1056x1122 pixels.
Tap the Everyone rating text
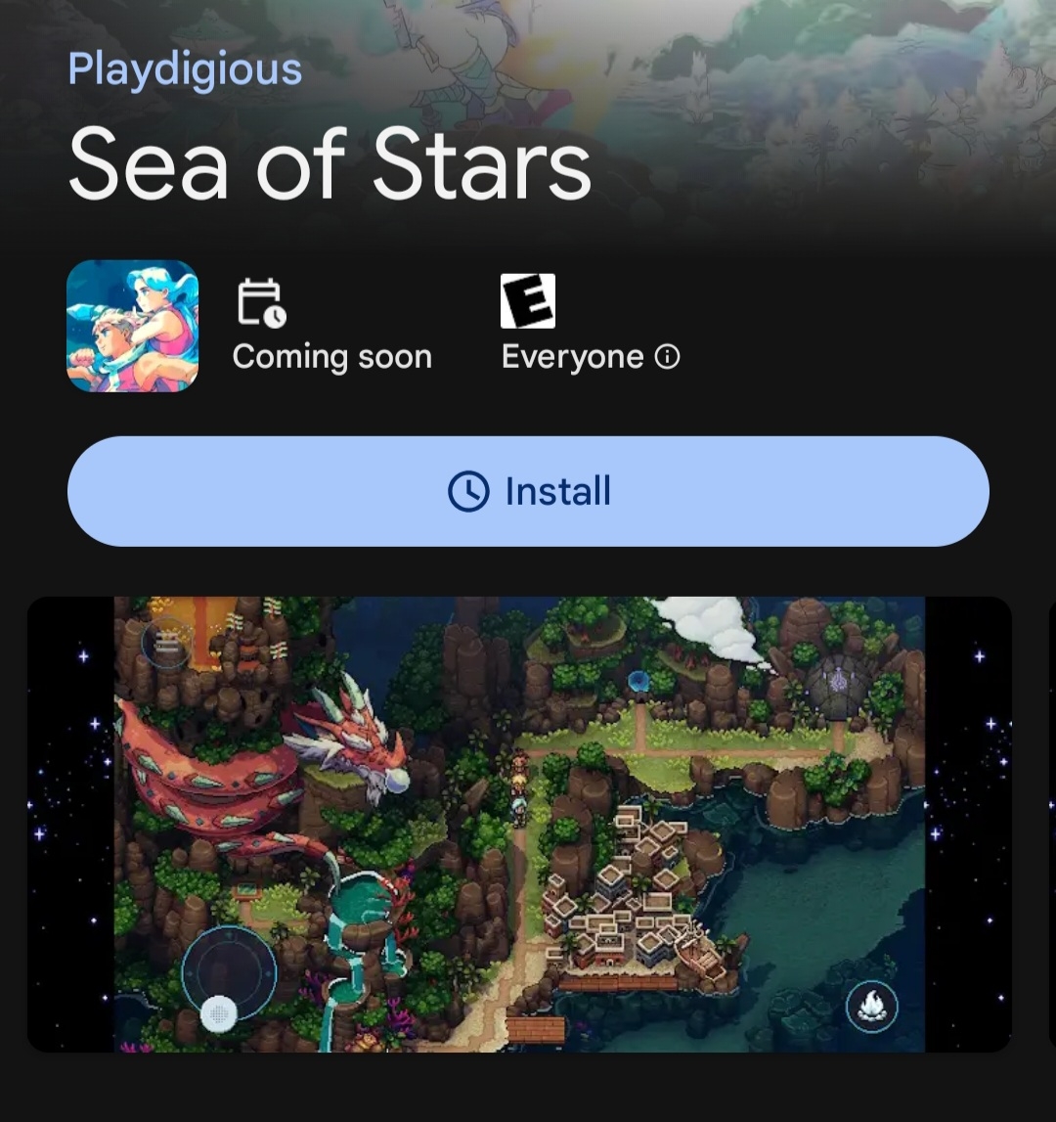(x=572, y=356)
